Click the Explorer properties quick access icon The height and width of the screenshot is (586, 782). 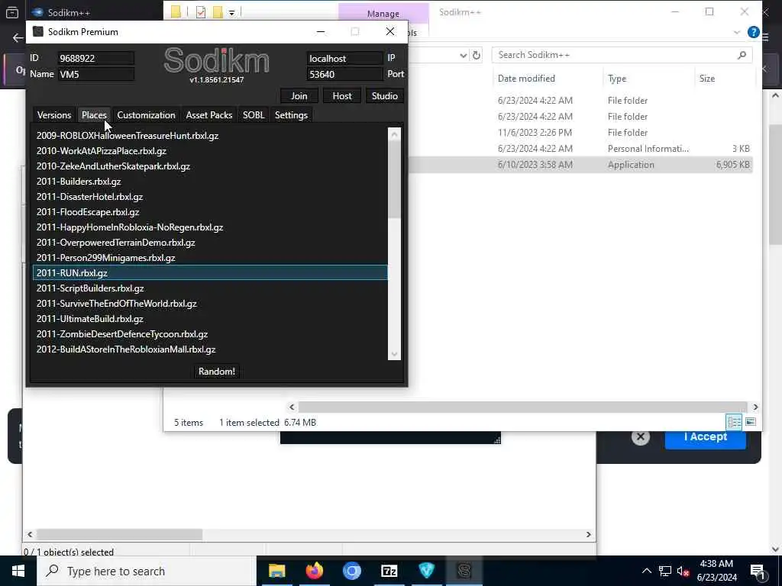tap(201, 12)
